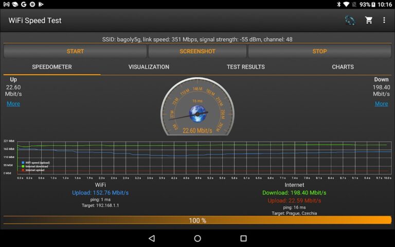Tap the Target: 192.168.1.1 text
This screenshot has height=247, width=395.
click(100, 205)
